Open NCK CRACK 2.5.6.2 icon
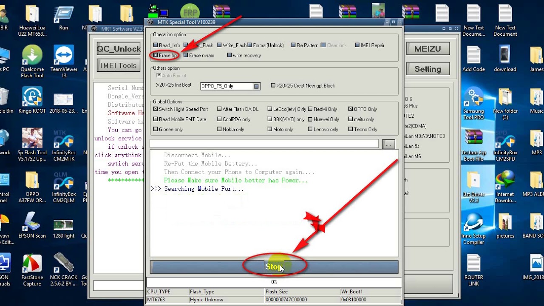544x306 pixels. click(64, 270)
